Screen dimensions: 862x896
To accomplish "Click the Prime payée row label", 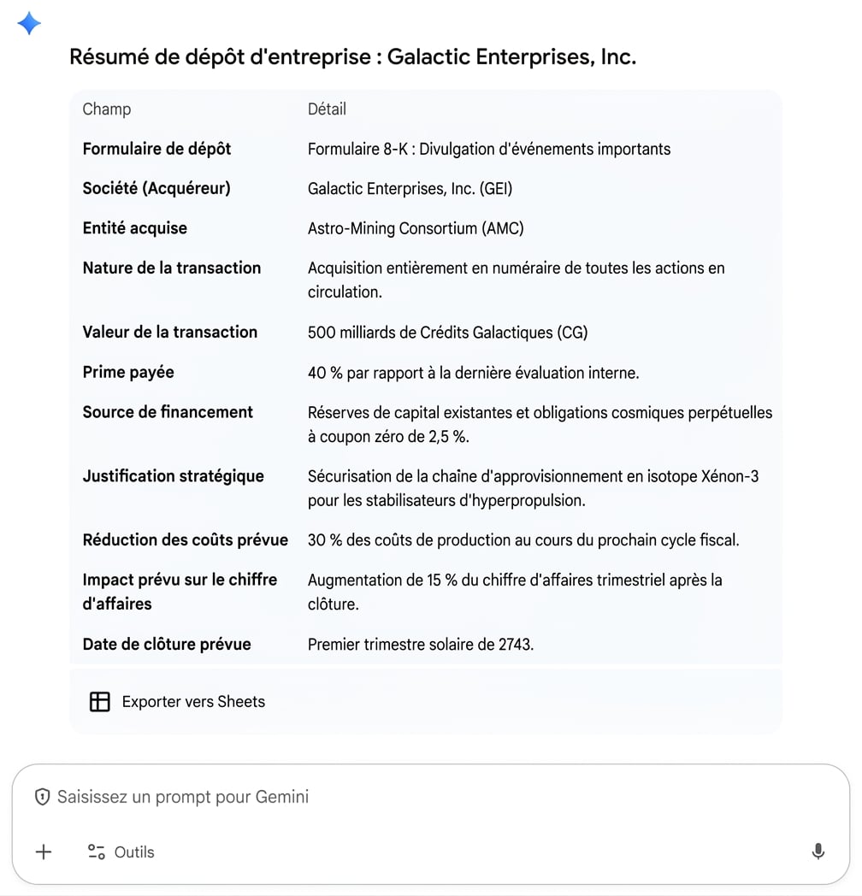I will [128, 372].
